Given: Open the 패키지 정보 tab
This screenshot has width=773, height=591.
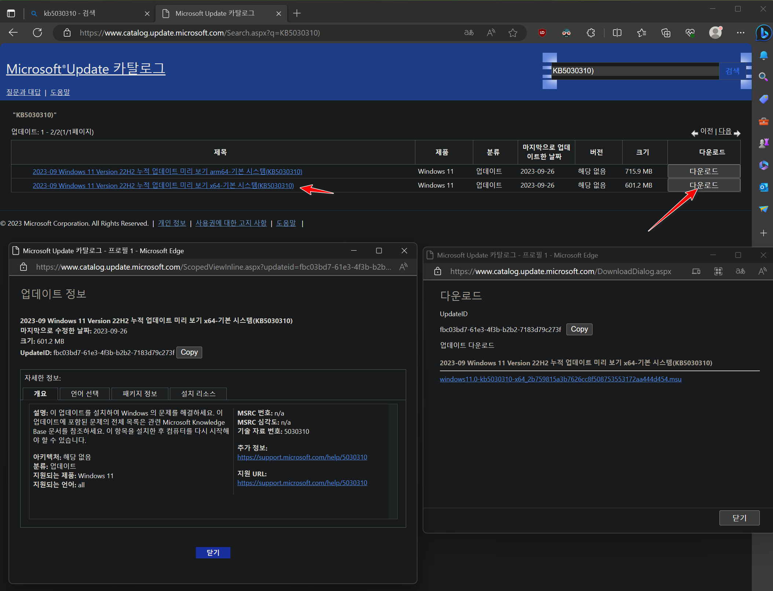Looking at the screenshot, I should (140, 394).
